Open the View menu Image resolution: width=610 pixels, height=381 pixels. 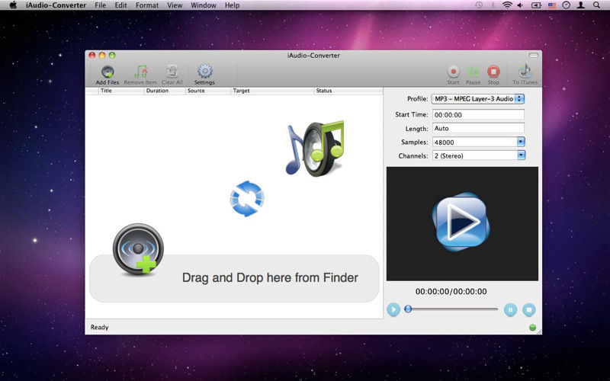[x=175, y=5]
